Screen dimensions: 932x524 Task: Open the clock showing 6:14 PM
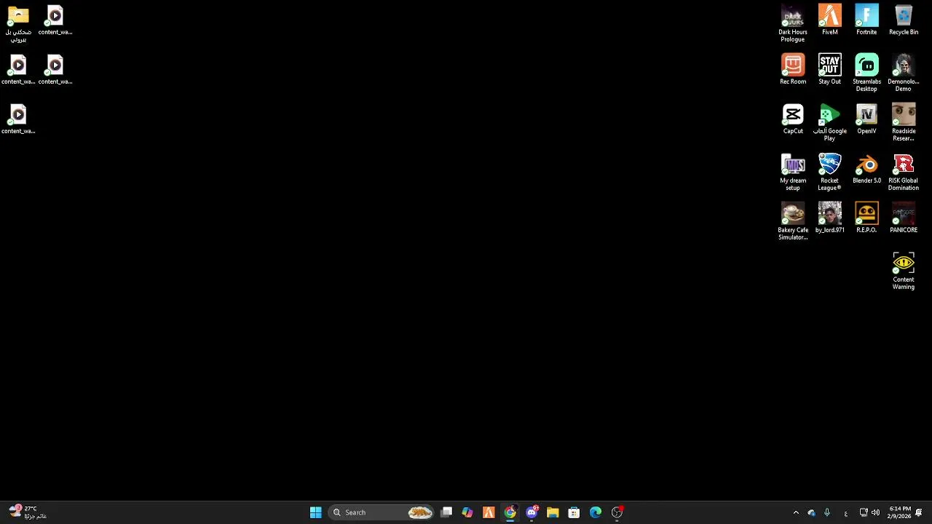point(900,512)
